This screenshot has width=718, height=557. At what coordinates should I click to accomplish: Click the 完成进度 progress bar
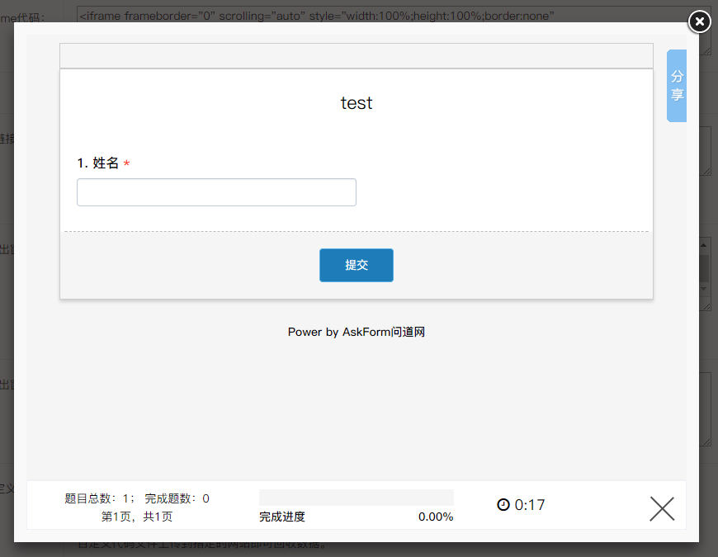coord(357,497)
